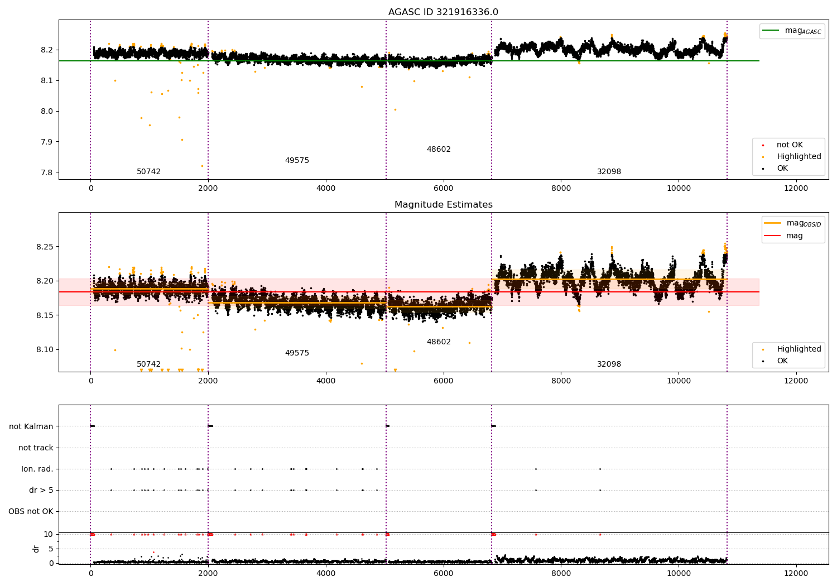Click y-axis tick 7.9 in top plot
837x586 pixels.
47,142
